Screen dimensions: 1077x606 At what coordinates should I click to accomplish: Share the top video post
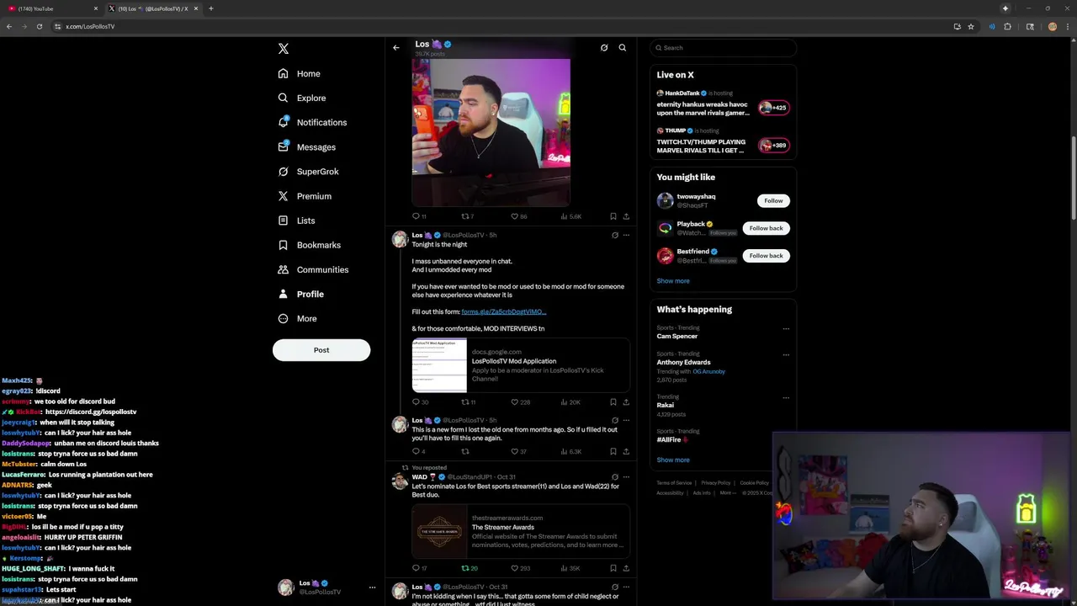pos(626,216)
